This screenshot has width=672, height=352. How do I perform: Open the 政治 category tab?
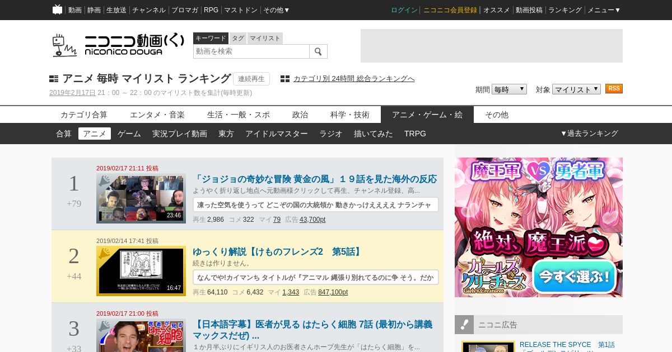[x=300, y=115]
